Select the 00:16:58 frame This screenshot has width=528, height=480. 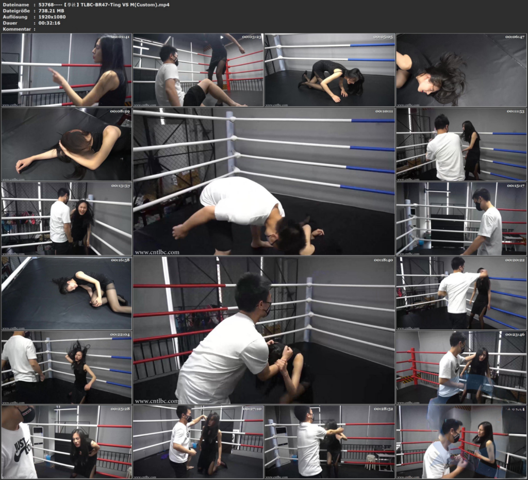tap(67, 293)
